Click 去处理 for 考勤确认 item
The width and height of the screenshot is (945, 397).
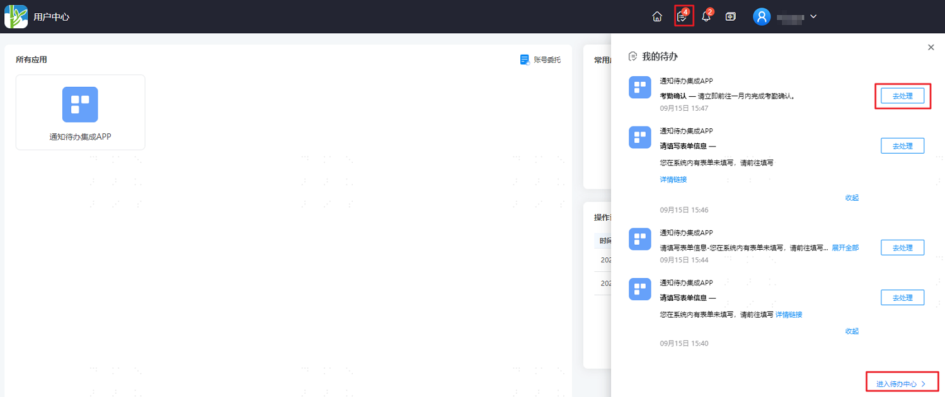tap(902, 96)
